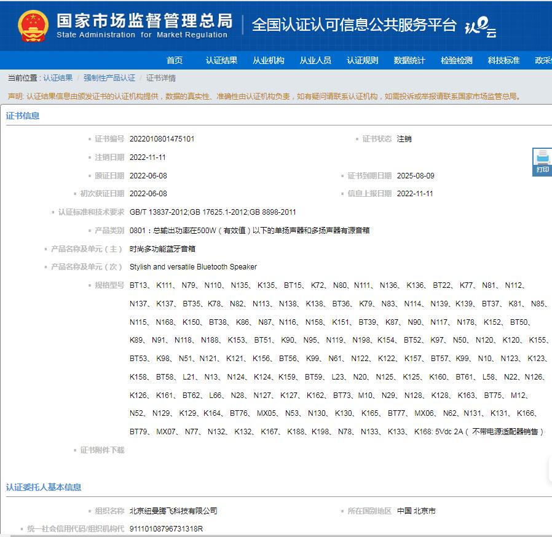Go to the 科技标准 menu item
Image resolution: width=552 pixels, height=537 pixels.
(x=504, y=60)
